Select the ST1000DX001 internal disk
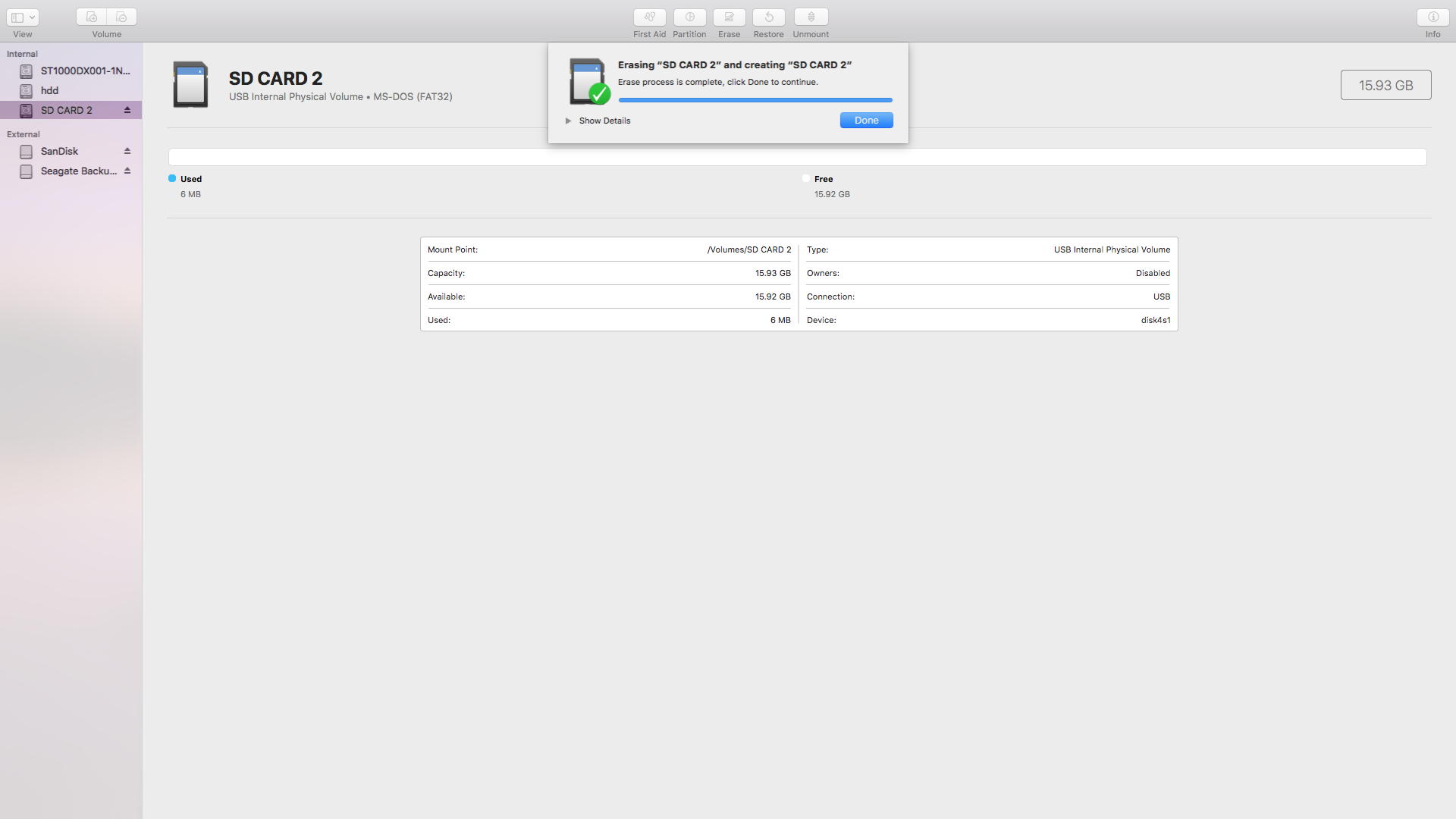This screenshot has height=819, width=1456. click(x=83, y=71)
